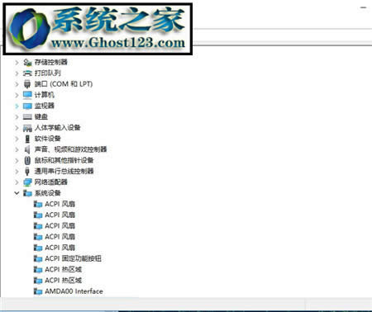Expand the 网络适配器 node
The image size is (372, 312).
point(17,182)
